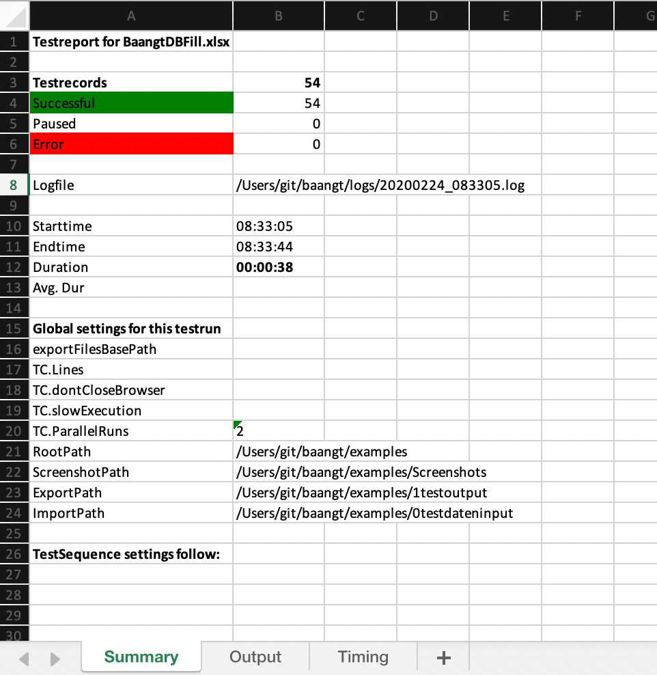
Task: Click the 08:33:44 end time value
Action: (x=279, y=247)
